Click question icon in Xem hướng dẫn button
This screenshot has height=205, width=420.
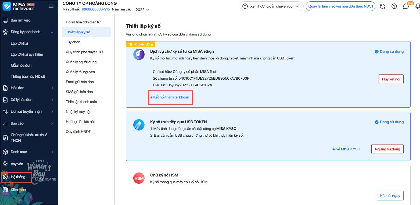click(245, 6)
